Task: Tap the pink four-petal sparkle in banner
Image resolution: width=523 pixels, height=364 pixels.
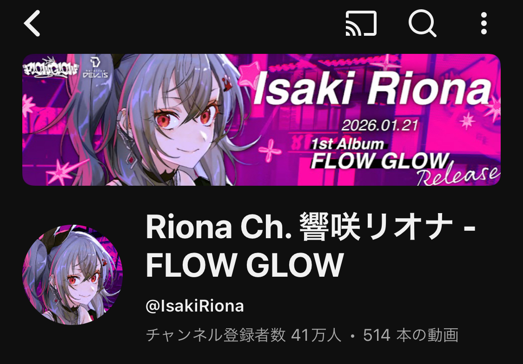Action: click(x=270, y=151)
